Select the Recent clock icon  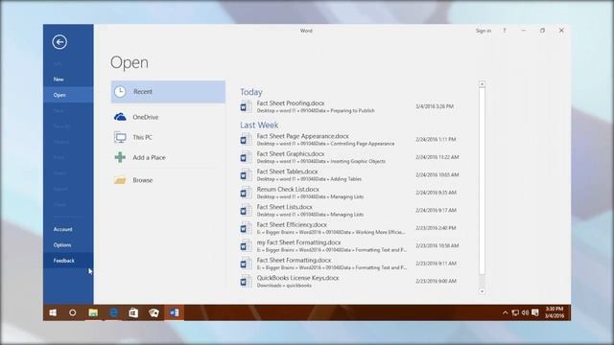pyautogui.click(x=120, y=92)
